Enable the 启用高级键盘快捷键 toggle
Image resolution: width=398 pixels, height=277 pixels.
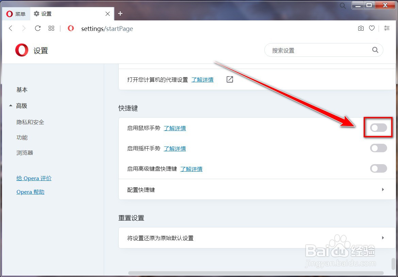[x=378, y=169]
